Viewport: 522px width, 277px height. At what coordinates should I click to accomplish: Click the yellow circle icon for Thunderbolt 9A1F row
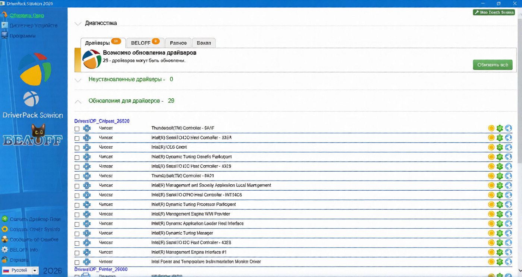click(x=491, y=128)
